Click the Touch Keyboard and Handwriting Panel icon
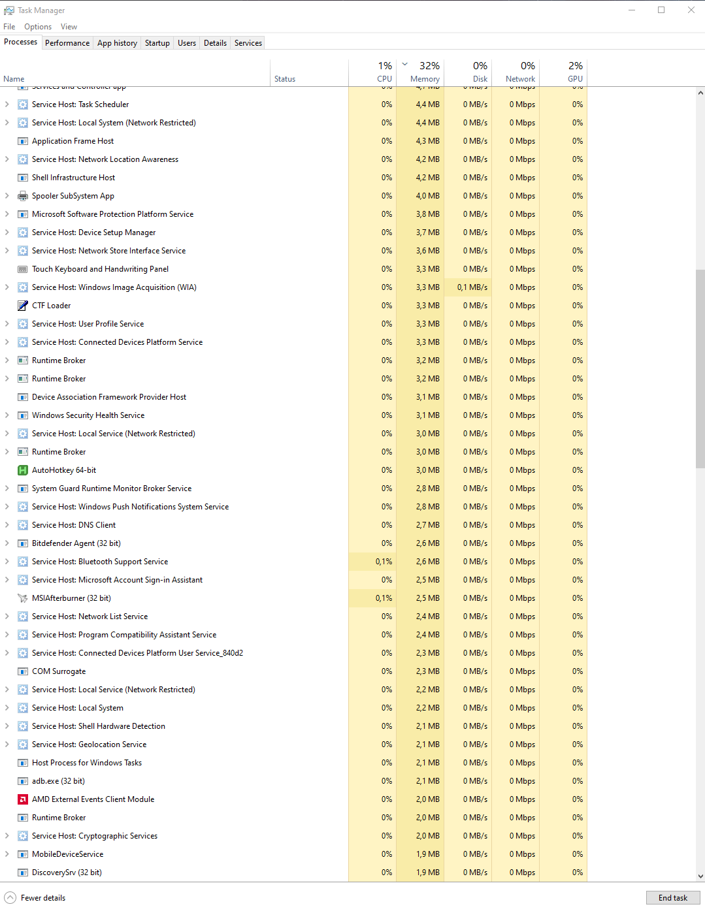 23,269
